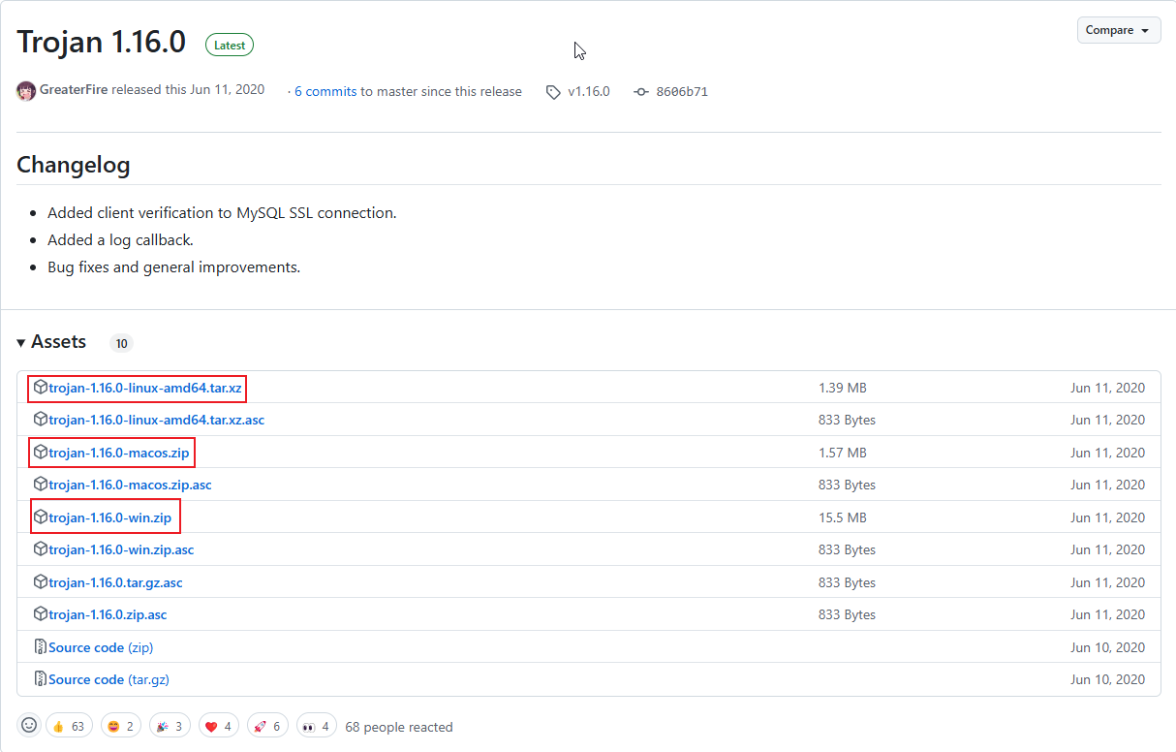Toggle the rocket reaction with 6
Screen dimensions: 1176x752
[x=268, y=726]
